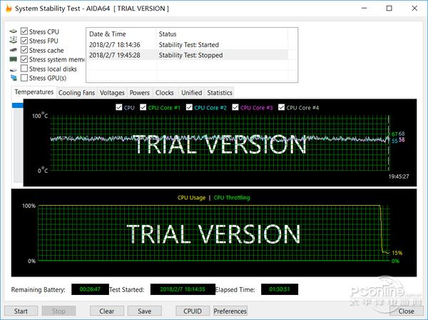Click the CPU Throttling legend label
The width and height of the screenshot is (428, 320).
(232, 198)
